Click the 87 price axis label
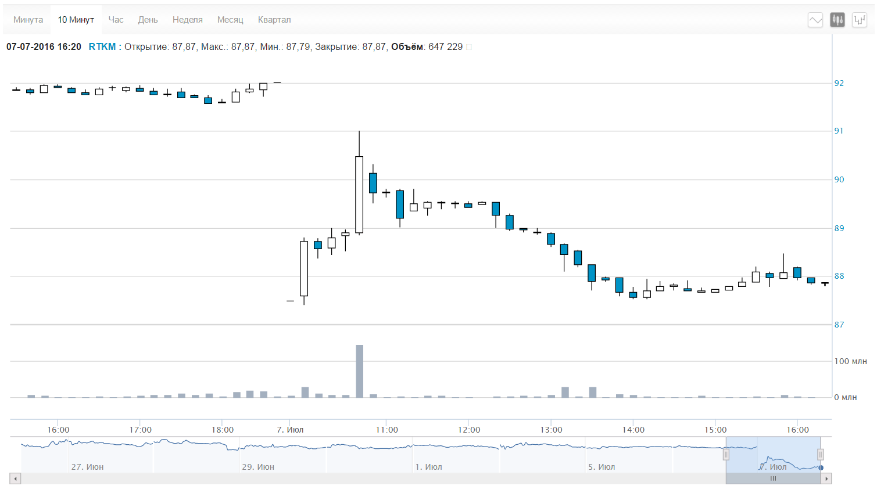 (839, 325)
